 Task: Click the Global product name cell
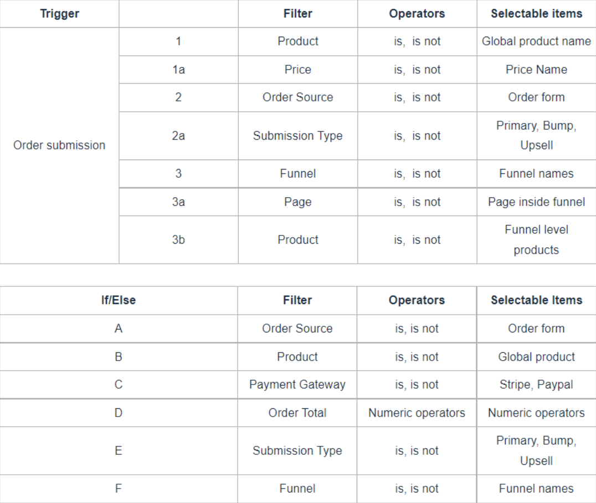(x=536, y=42)
